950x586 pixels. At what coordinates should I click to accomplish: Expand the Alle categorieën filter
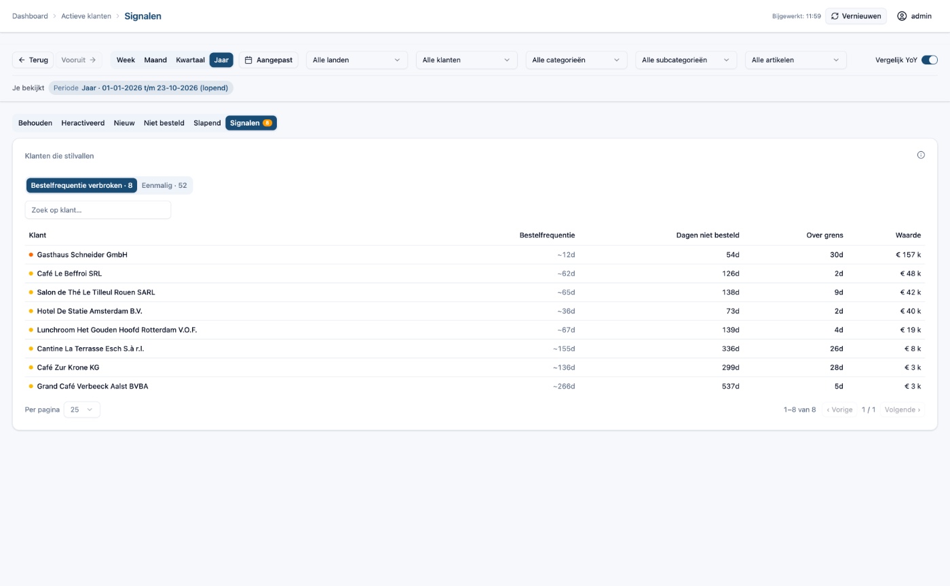click(x=576, y=60)
